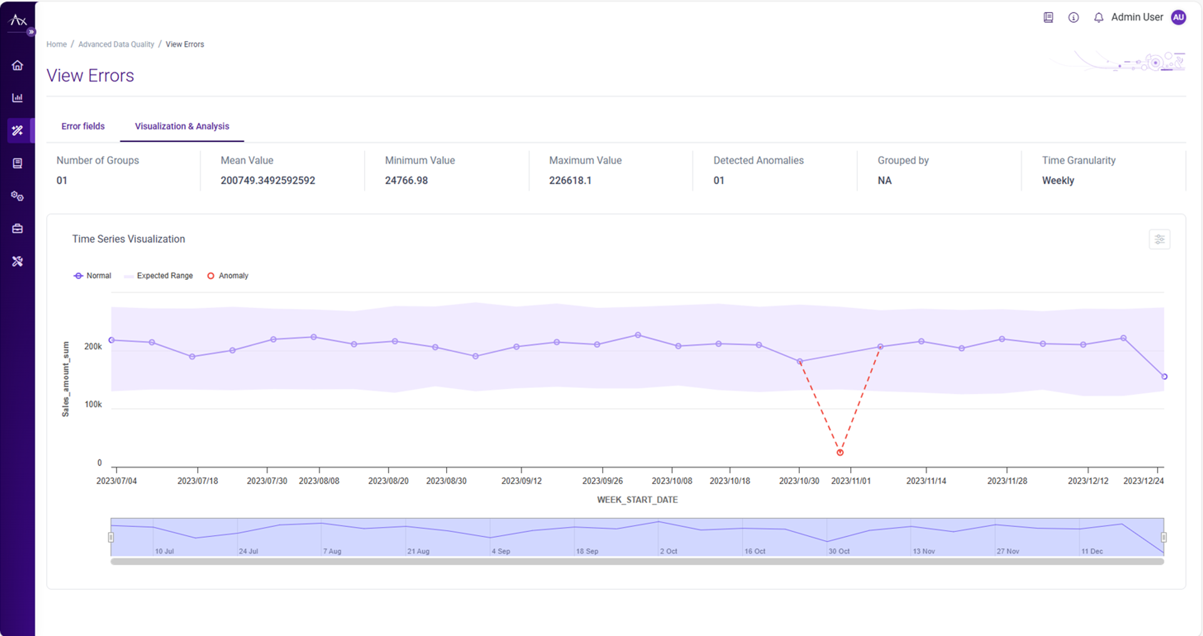1203x636 pixels.
Task: Click the Home icon in sidebar
Action: tap(18, 65)
